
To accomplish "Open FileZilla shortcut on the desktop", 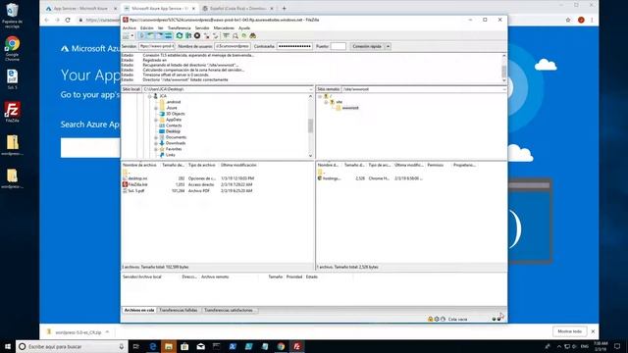I will (12, 113).
